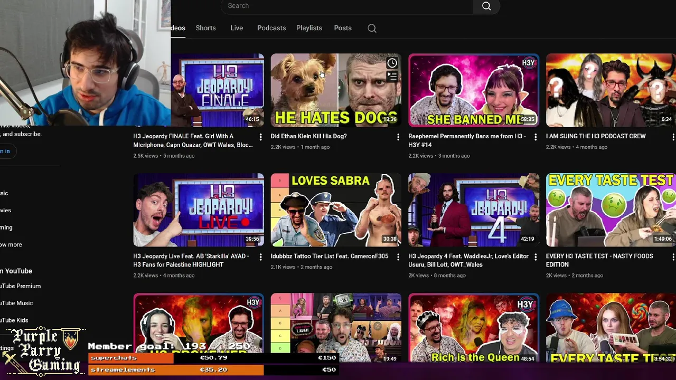Click title 'H3 Jeopardy FINALE Feat. Girl With A Microphone'
This screenshot has height=380, width=676.
click(193, 140)
